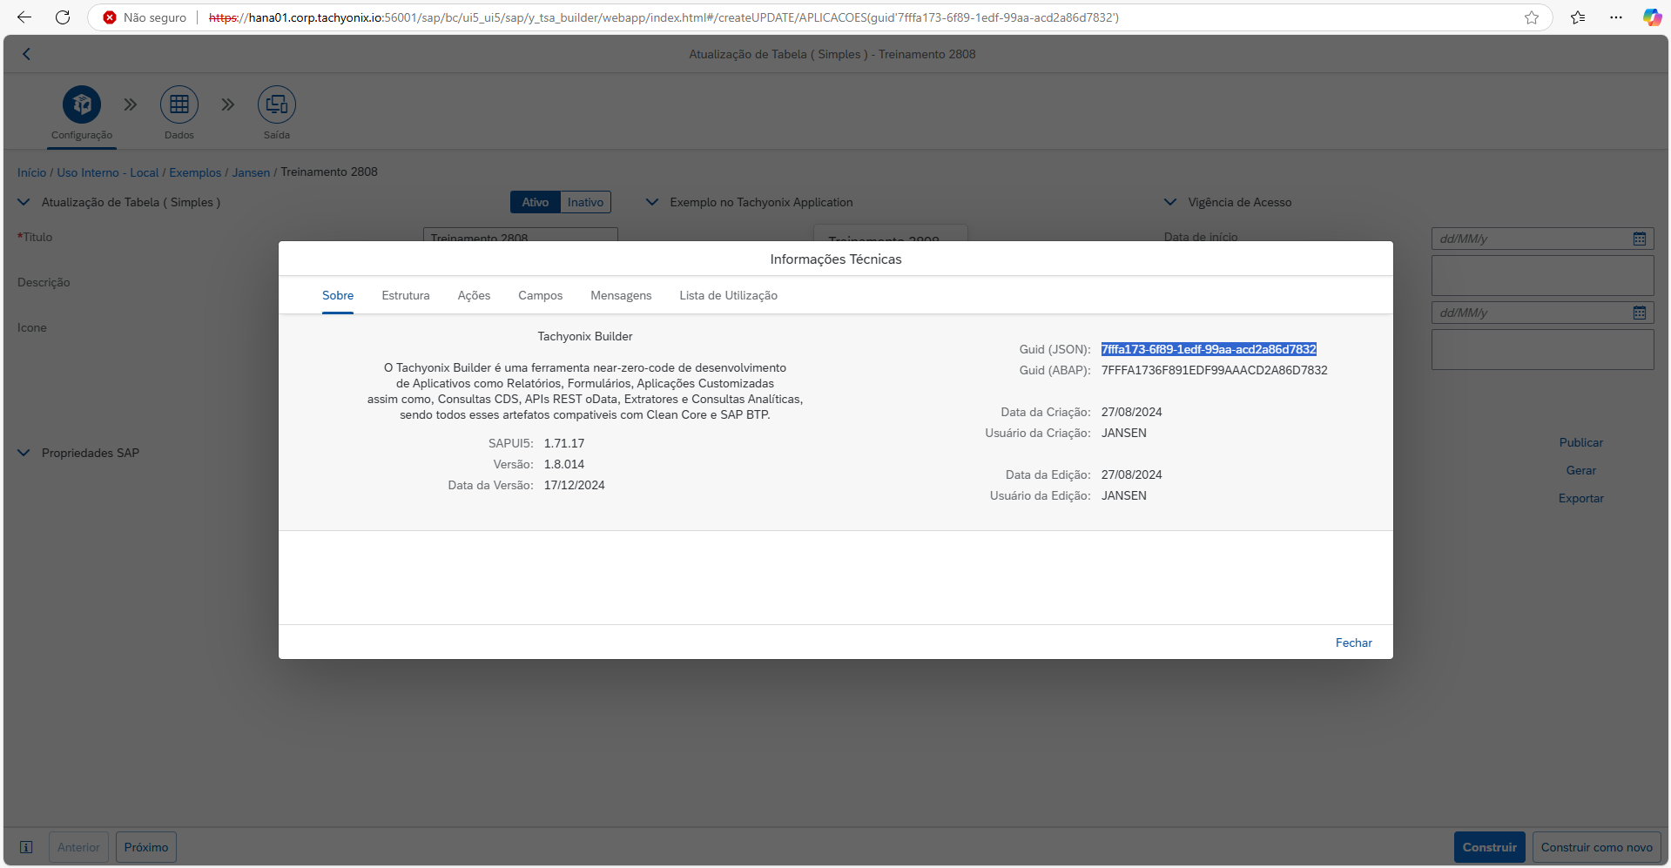1671x868 pixels.
Task: Click the highlighted Guid (JSON) value
Action: (x=1209, y=349)
